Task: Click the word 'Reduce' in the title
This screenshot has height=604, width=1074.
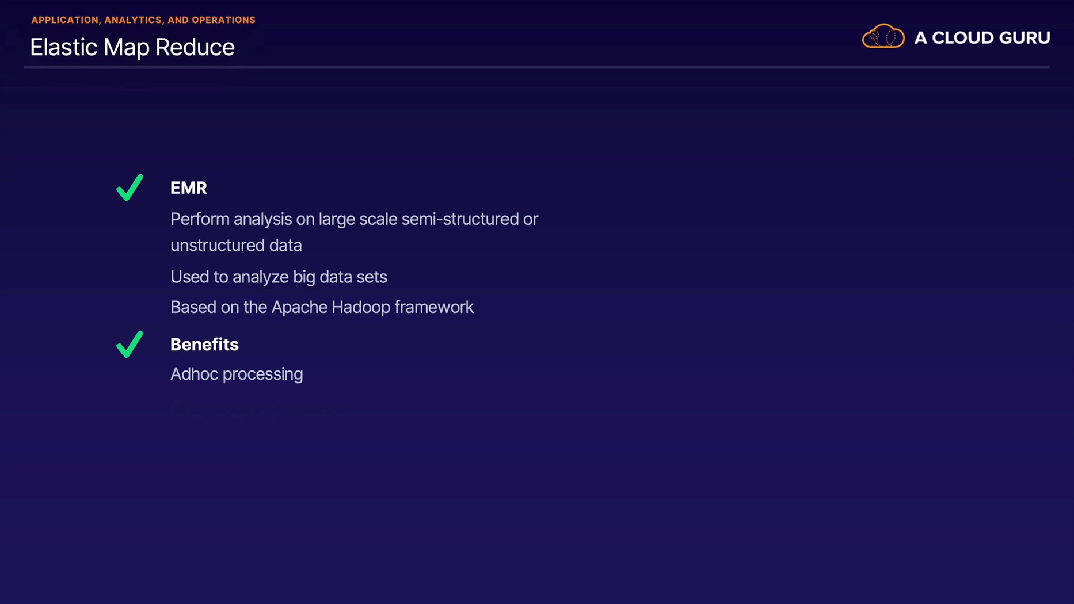Action: pos(195,47)
